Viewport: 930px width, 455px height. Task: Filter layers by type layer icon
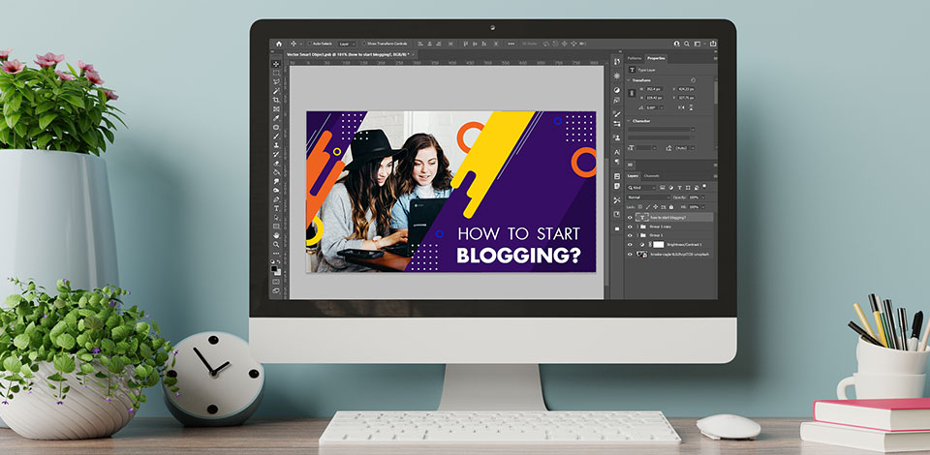pos(679,188)
